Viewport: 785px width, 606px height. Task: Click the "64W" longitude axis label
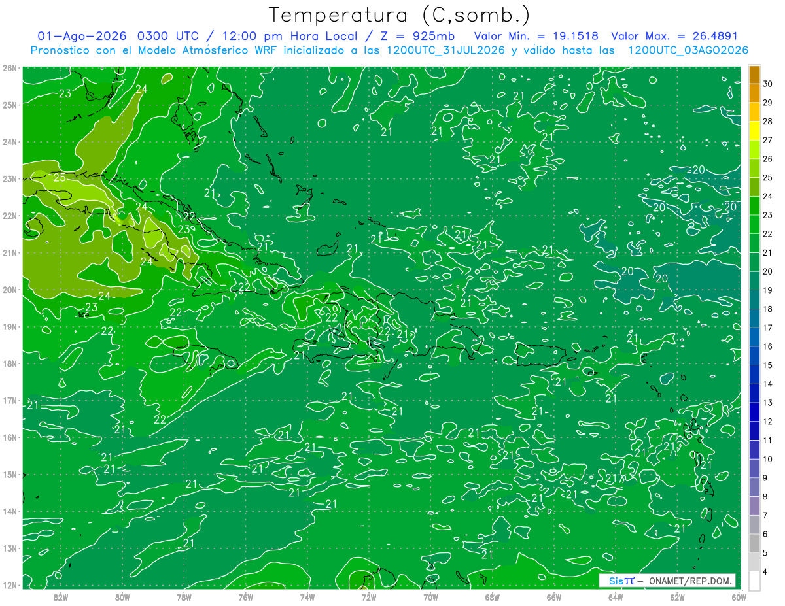[x=615, y=597]
